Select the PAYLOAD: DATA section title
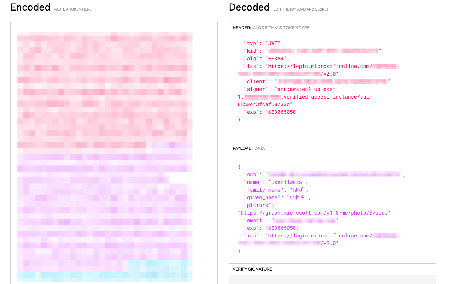Screen dimensions: 455x284 point(249,148)
